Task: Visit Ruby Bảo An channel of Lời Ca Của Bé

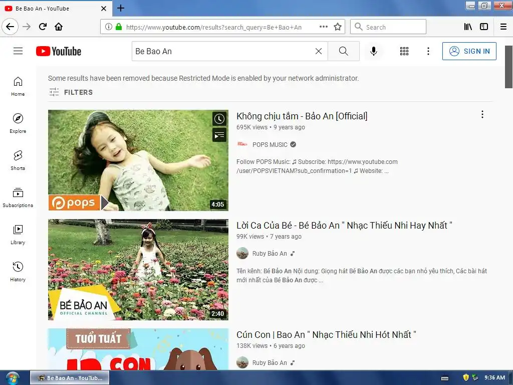Action: pos(269,253)
